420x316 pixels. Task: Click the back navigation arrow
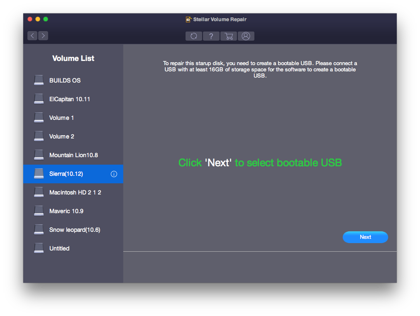[32, 36]
